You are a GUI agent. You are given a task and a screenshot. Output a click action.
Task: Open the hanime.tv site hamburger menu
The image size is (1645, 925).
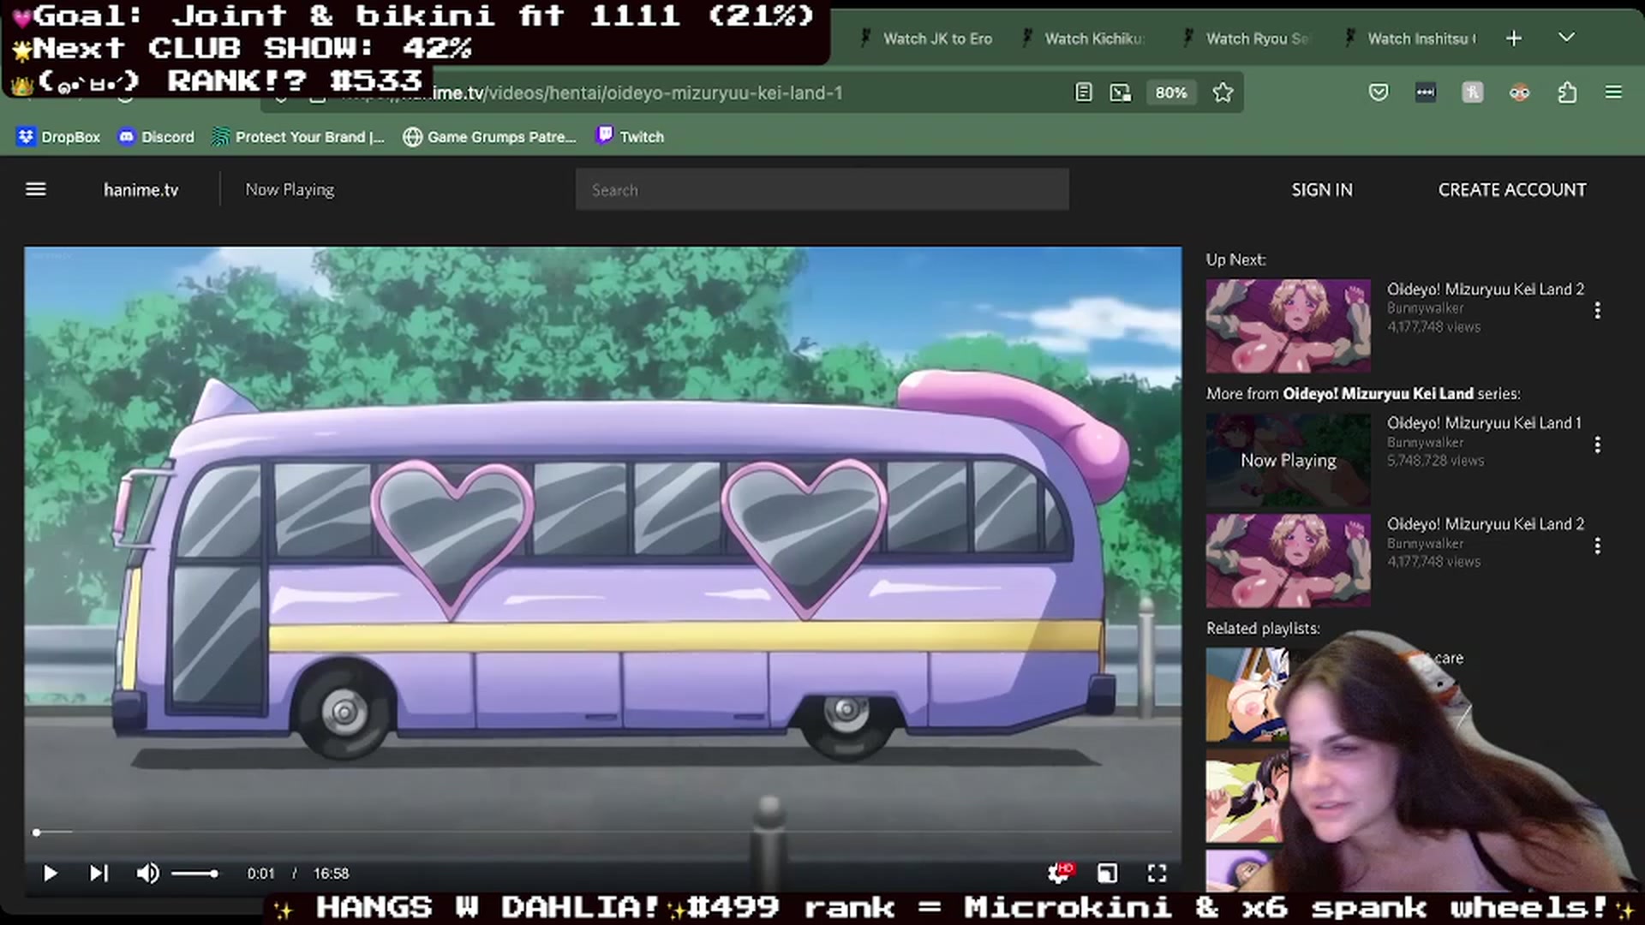pyautogui.click(x=36, y=189)
